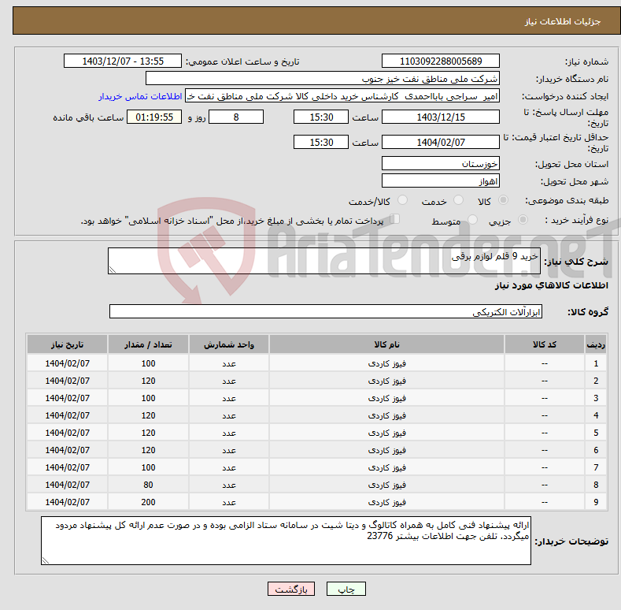This screenshot has width=621, height=610.
Task: Click فیوز کاردی in row 2
Action: (387, 381)
